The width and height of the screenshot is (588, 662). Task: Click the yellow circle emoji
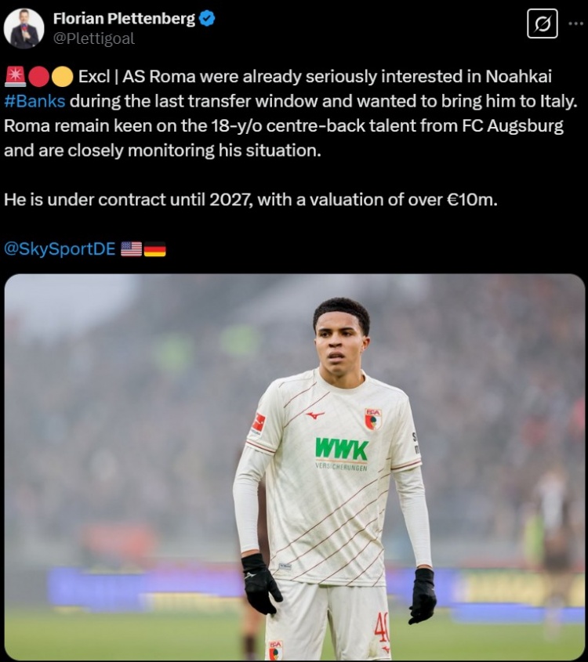tap(62, 77)
